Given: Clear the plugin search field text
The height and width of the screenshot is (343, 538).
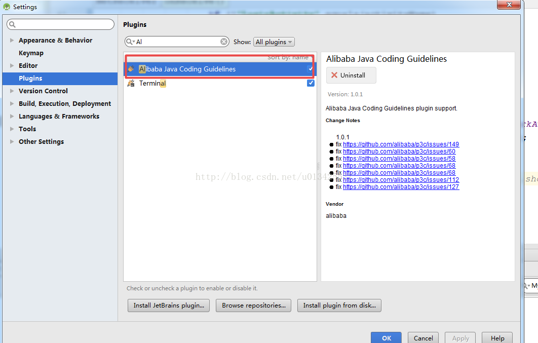Looking at the screenshot, I should 224,42.
